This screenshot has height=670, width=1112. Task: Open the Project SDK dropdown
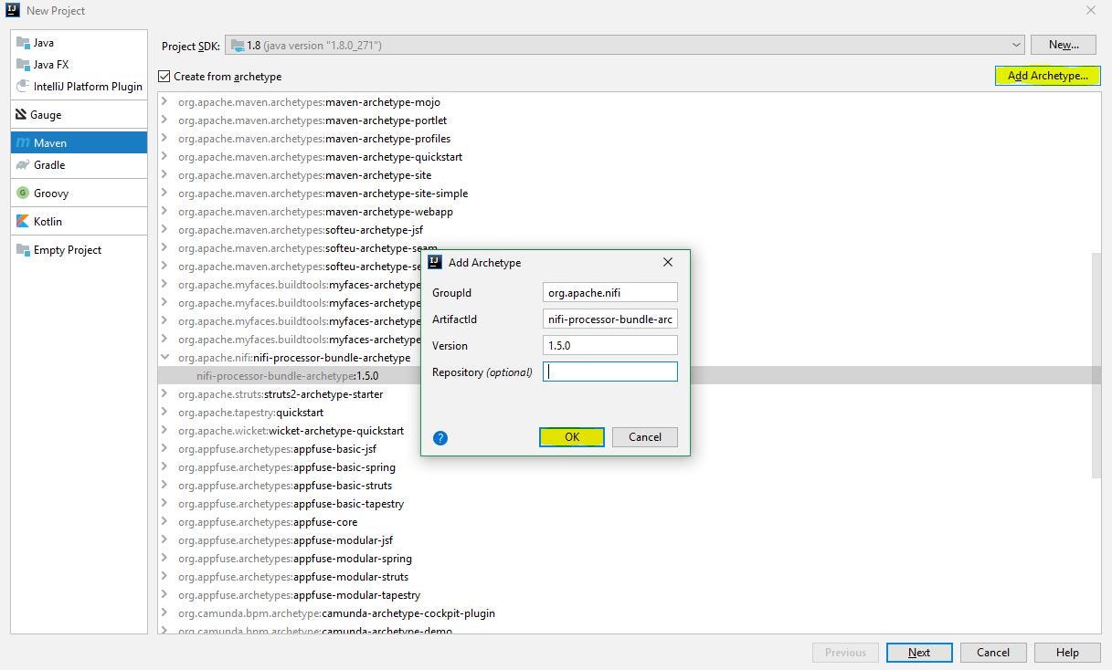[624, 45]
